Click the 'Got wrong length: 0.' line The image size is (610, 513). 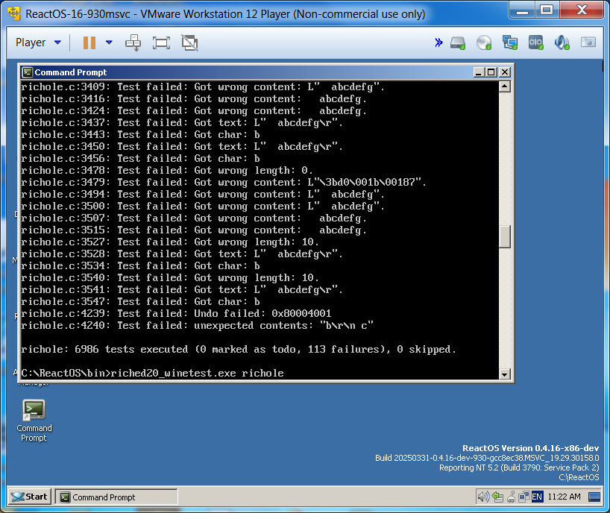(167, 170)
